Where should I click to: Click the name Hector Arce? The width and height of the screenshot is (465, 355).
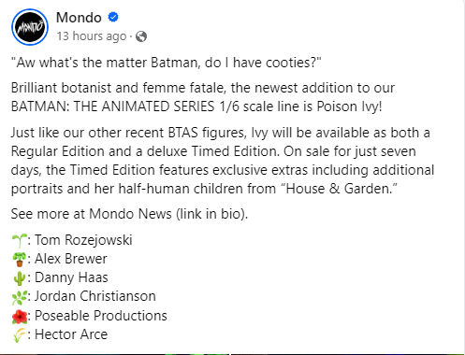[x=71, y=334]
